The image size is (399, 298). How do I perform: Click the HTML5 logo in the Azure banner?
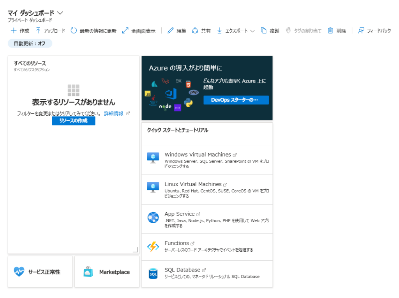point(188,84)
